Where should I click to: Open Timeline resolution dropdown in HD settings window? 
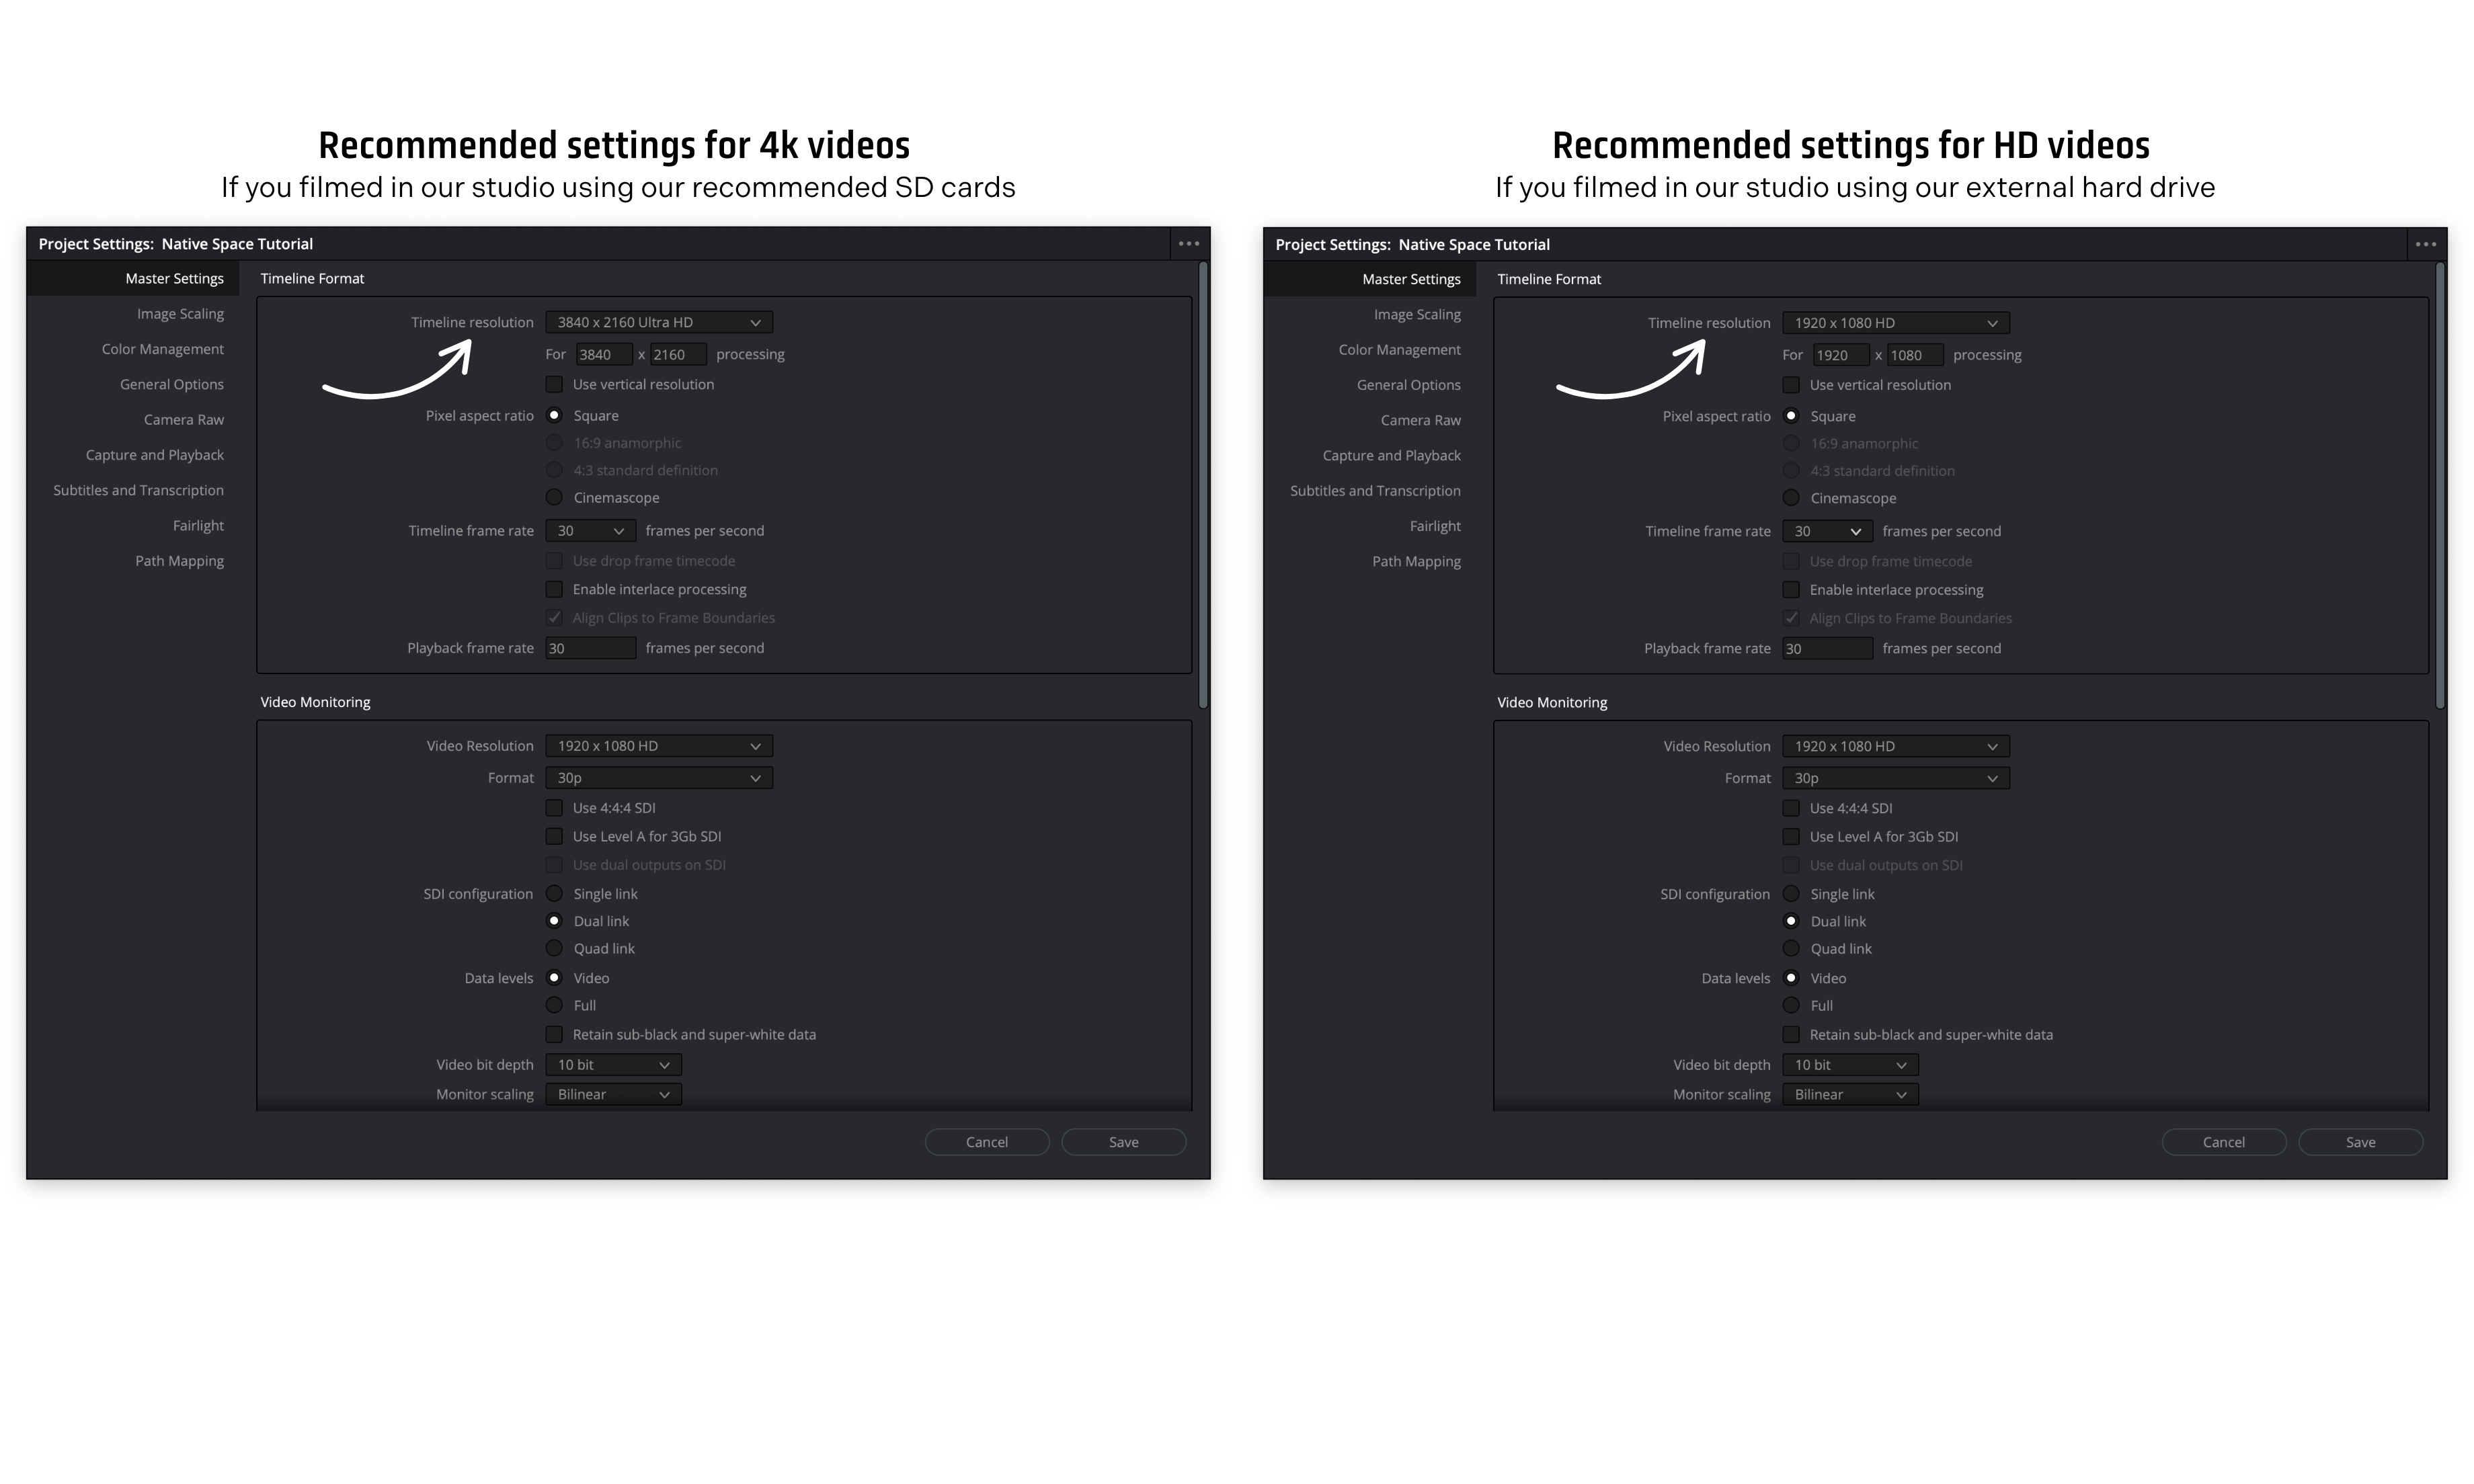(1896, 323)
